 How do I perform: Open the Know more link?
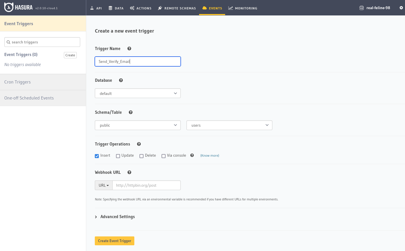click(x=210, y=156)
